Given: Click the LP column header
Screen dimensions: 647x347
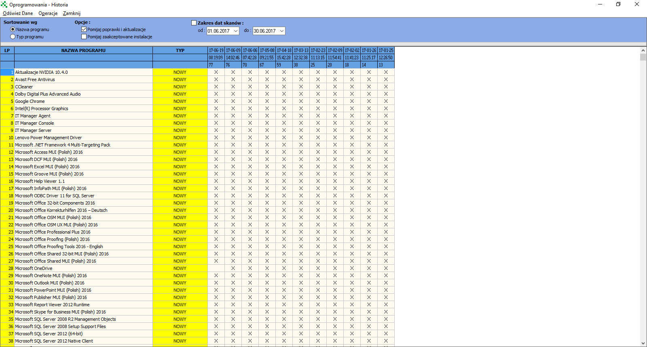Looking at the screenshot, I should tap(7, 50).
